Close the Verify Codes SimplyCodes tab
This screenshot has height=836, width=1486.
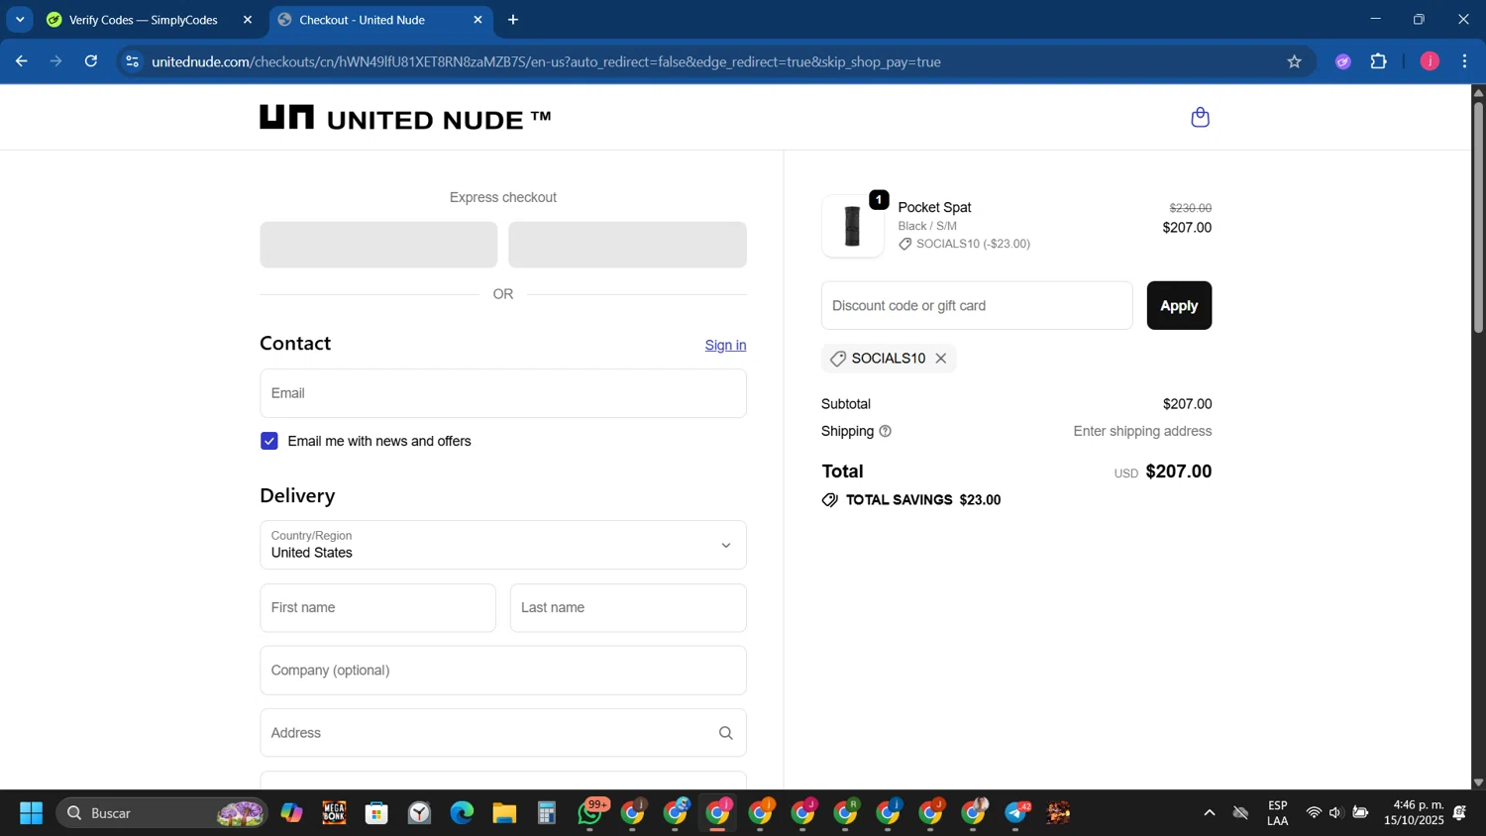coord(248,20)
